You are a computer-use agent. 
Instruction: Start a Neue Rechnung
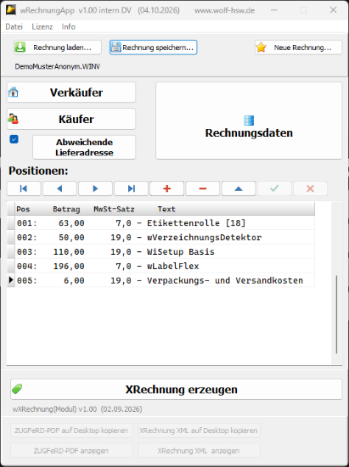click(x=298, y=48)
